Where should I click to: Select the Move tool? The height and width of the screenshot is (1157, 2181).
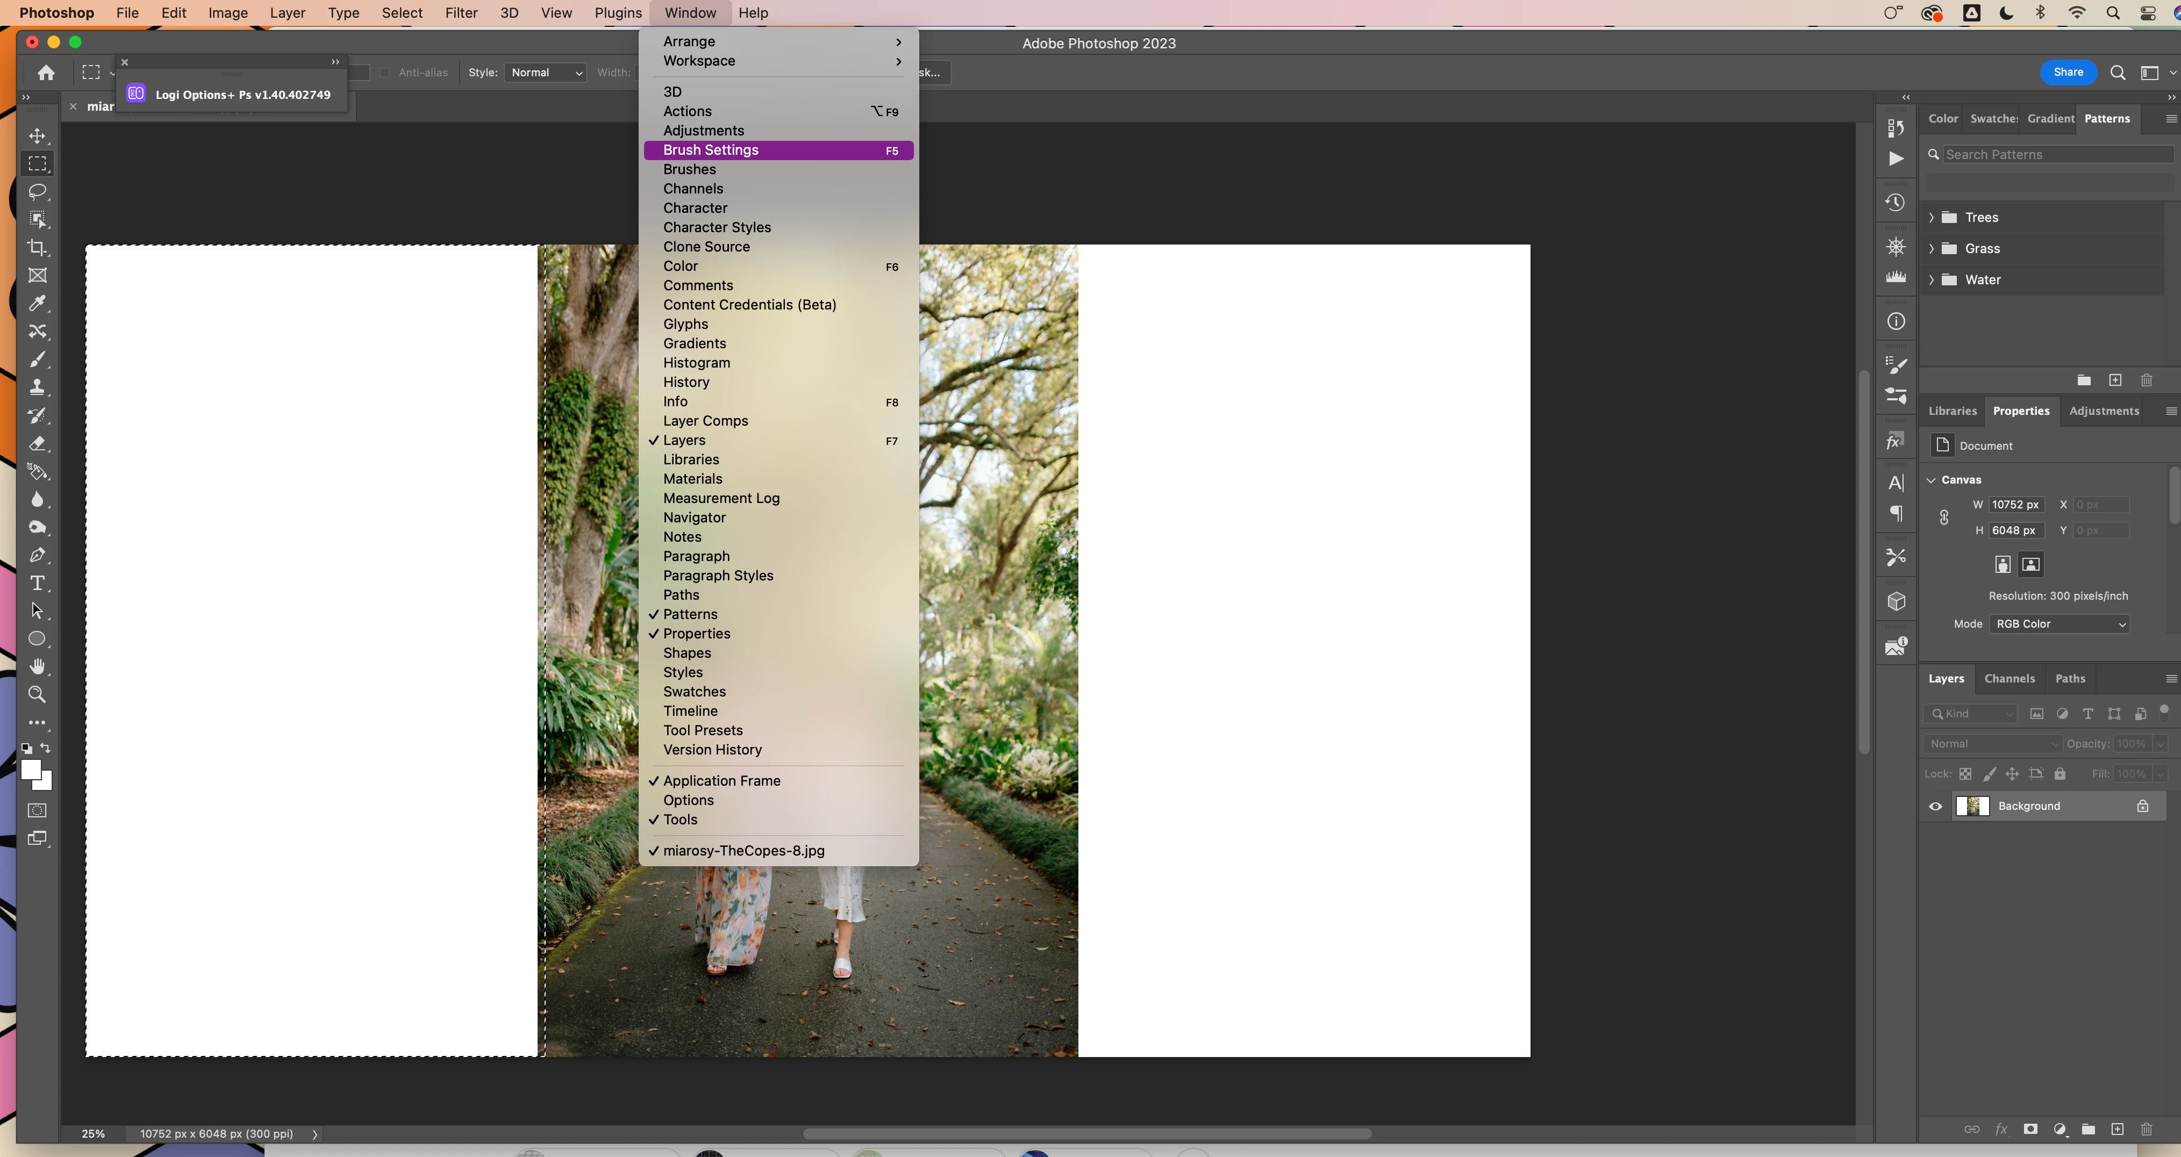pyautogui.click(x=37, y=136)
